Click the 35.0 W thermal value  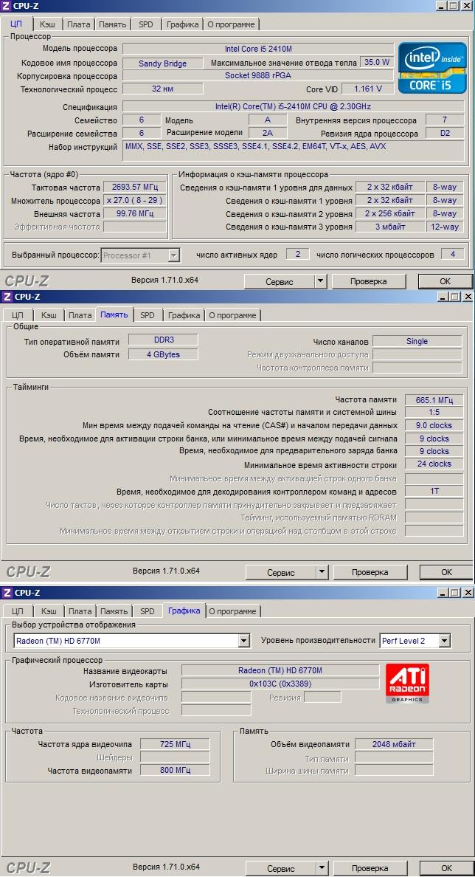point(377,63)
